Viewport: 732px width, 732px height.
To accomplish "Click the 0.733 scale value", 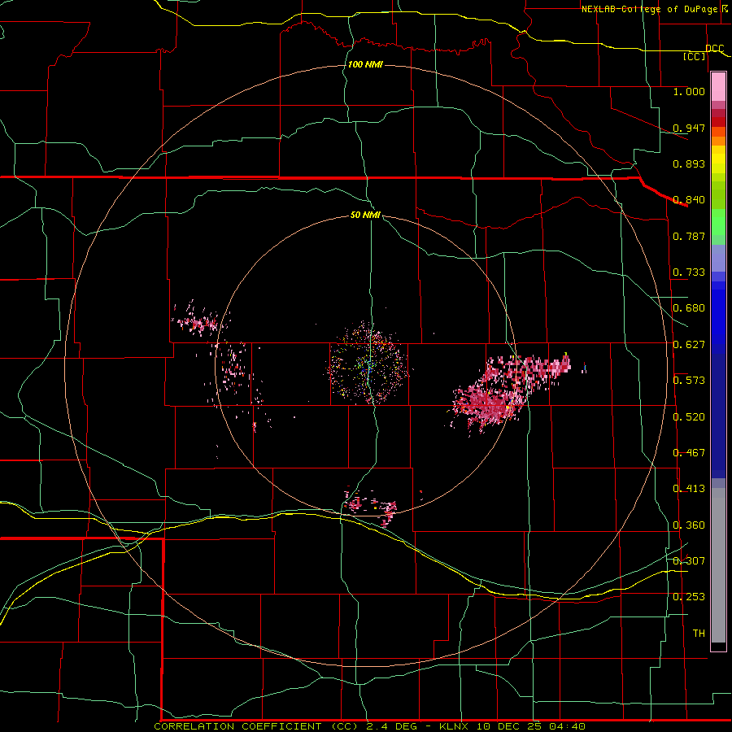I will coord(689,272).
